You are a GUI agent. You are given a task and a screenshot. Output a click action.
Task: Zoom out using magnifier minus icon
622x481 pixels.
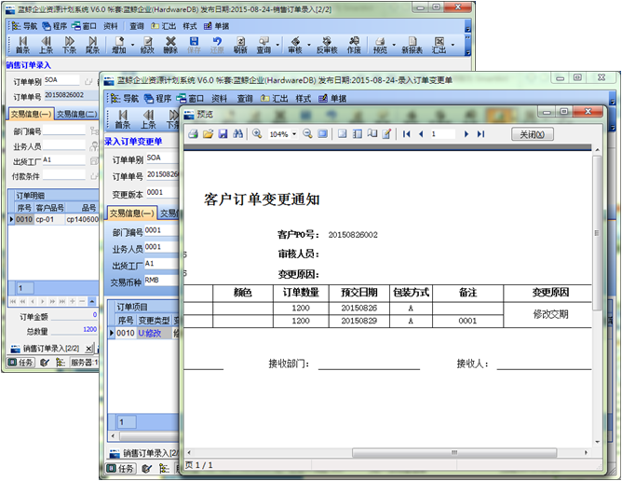tap(307, 134)
